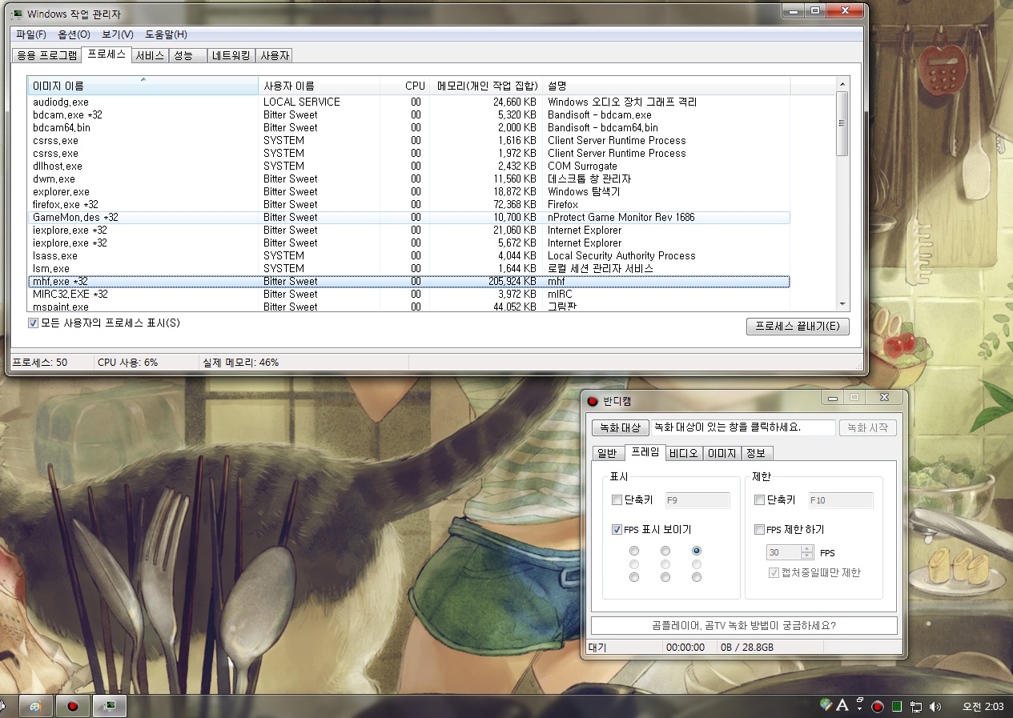1013x718 pixels.
Task: Click the 녹화 대상 button
Action: [620, 427]
